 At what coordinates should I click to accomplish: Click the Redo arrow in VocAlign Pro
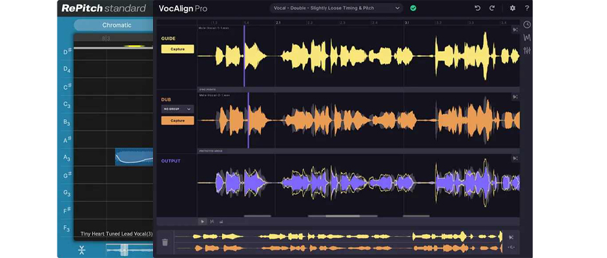(x=492, y=8)
